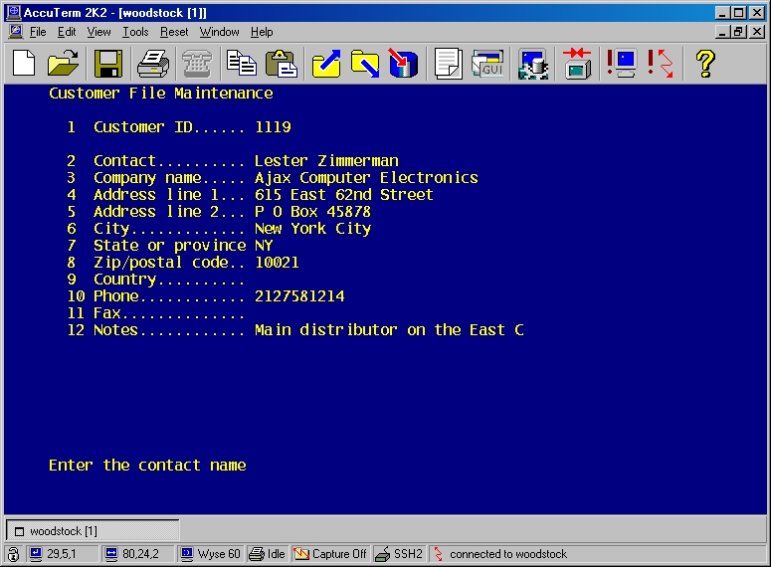Screen dimensions: 771x567
Task: Toggle the Capture Off status indicator
Action: coord(330,554)
